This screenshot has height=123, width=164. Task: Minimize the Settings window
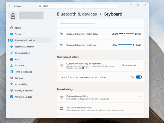131,5
